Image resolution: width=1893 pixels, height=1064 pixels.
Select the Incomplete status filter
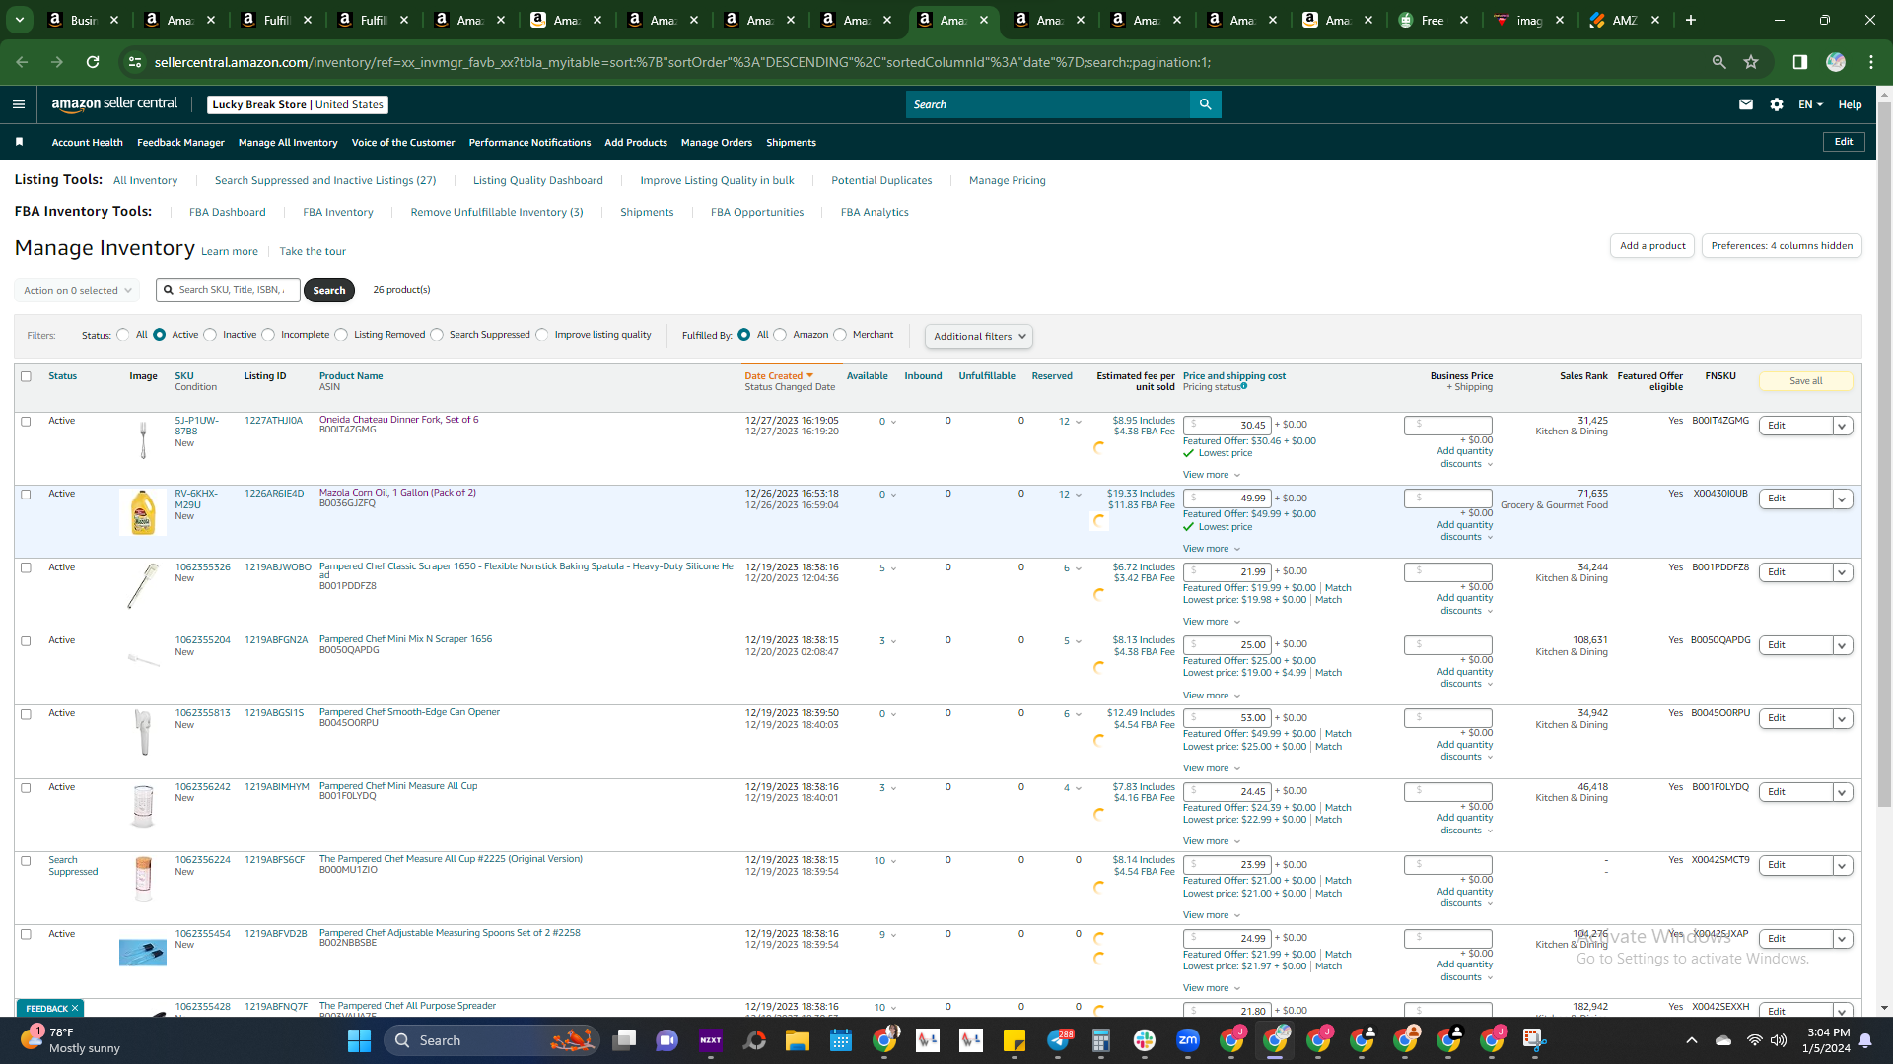coord(268,335)
